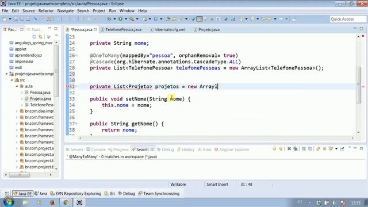Minimize the Package Explorer view
This screenshot has height=207, width=368.
(49, 29)
